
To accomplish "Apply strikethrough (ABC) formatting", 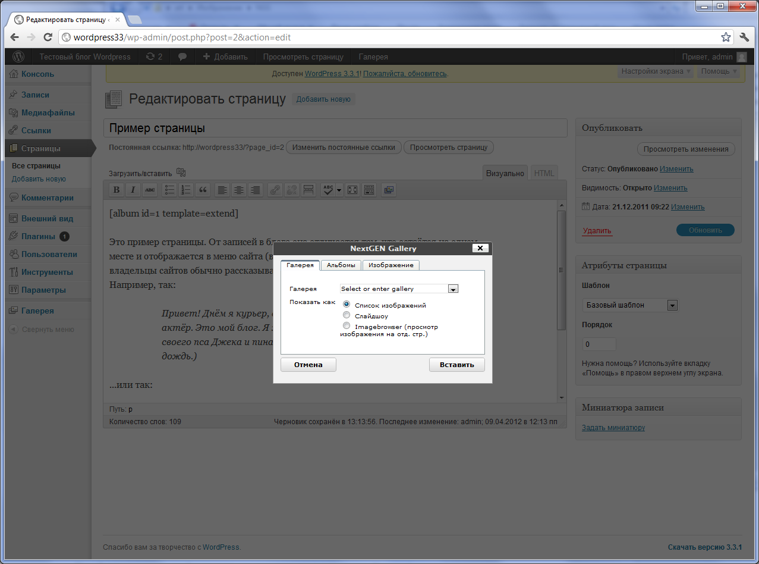I will 150,190.
